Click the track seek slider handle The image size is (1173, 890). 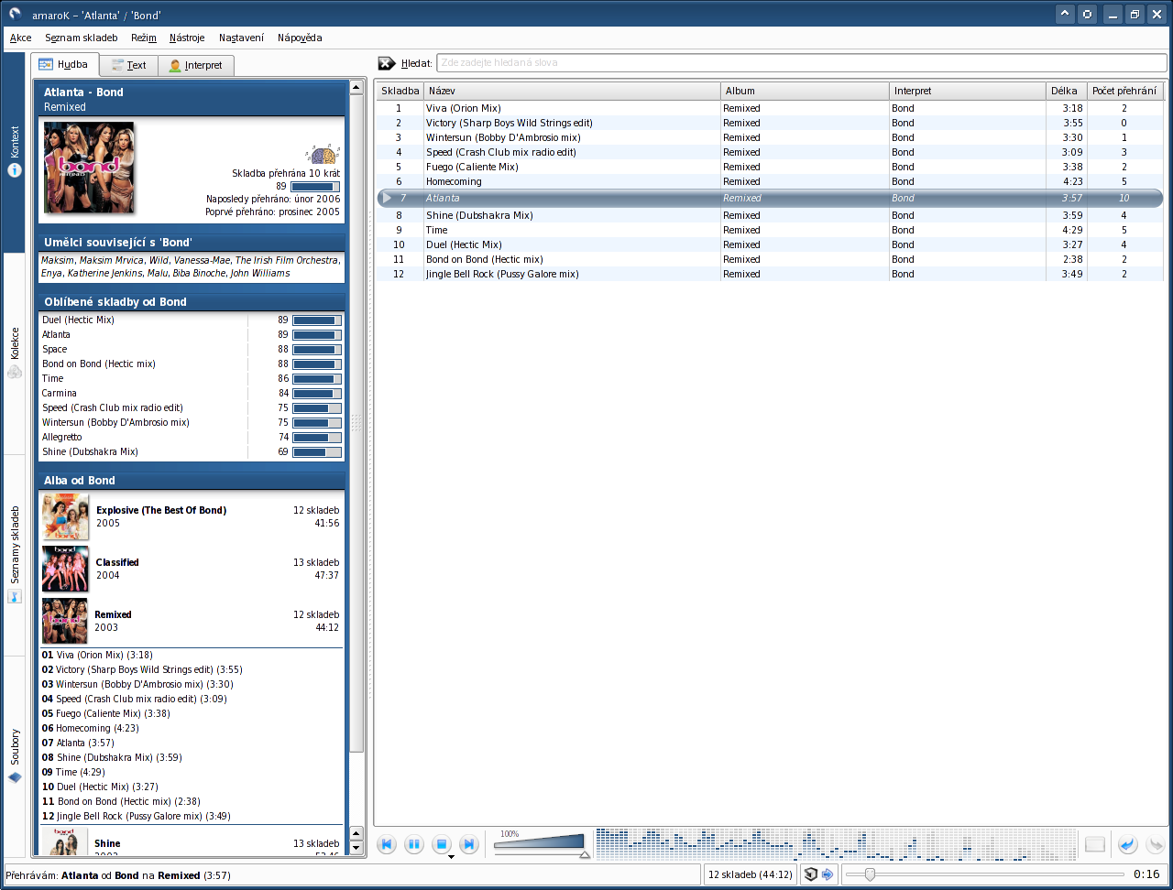coord(870,874)
